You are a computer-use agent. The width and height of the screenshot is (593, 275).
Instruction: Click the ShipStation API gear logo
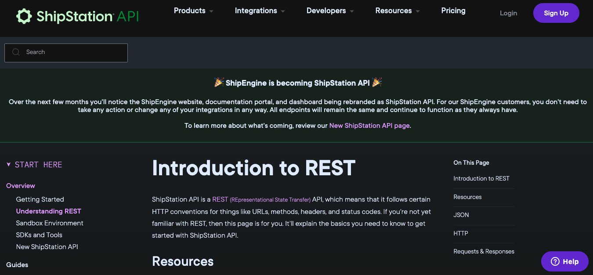coord(24,16)
